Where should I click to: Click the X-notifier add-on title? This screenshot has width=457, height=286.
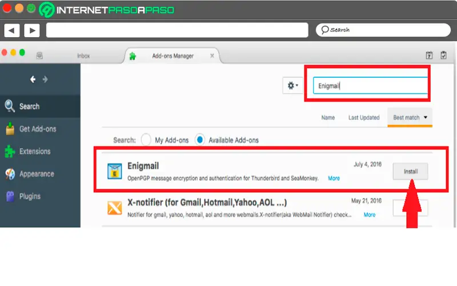[207, 202]
